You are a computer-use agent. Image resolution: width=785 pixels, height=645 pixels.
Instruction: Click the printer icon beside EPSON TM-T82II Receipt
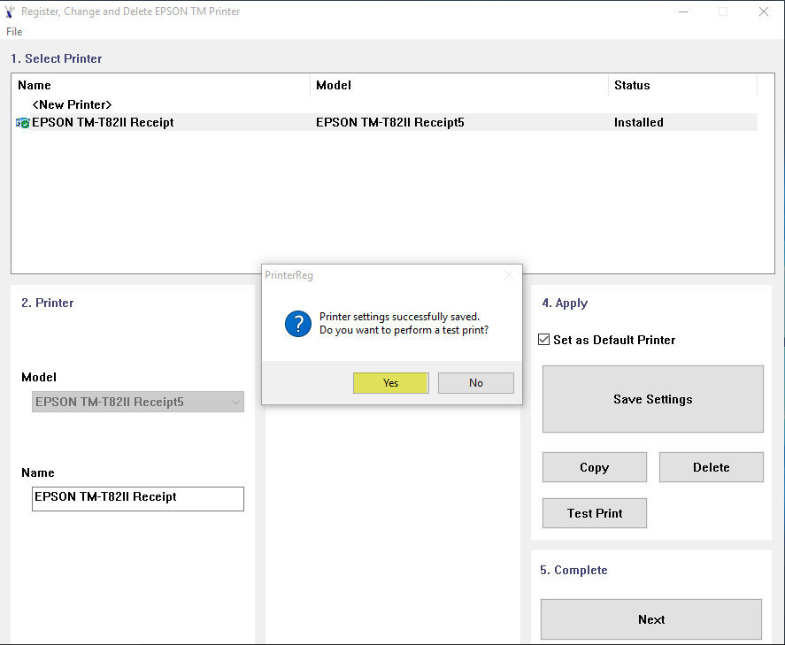click(x=23, y=123)
